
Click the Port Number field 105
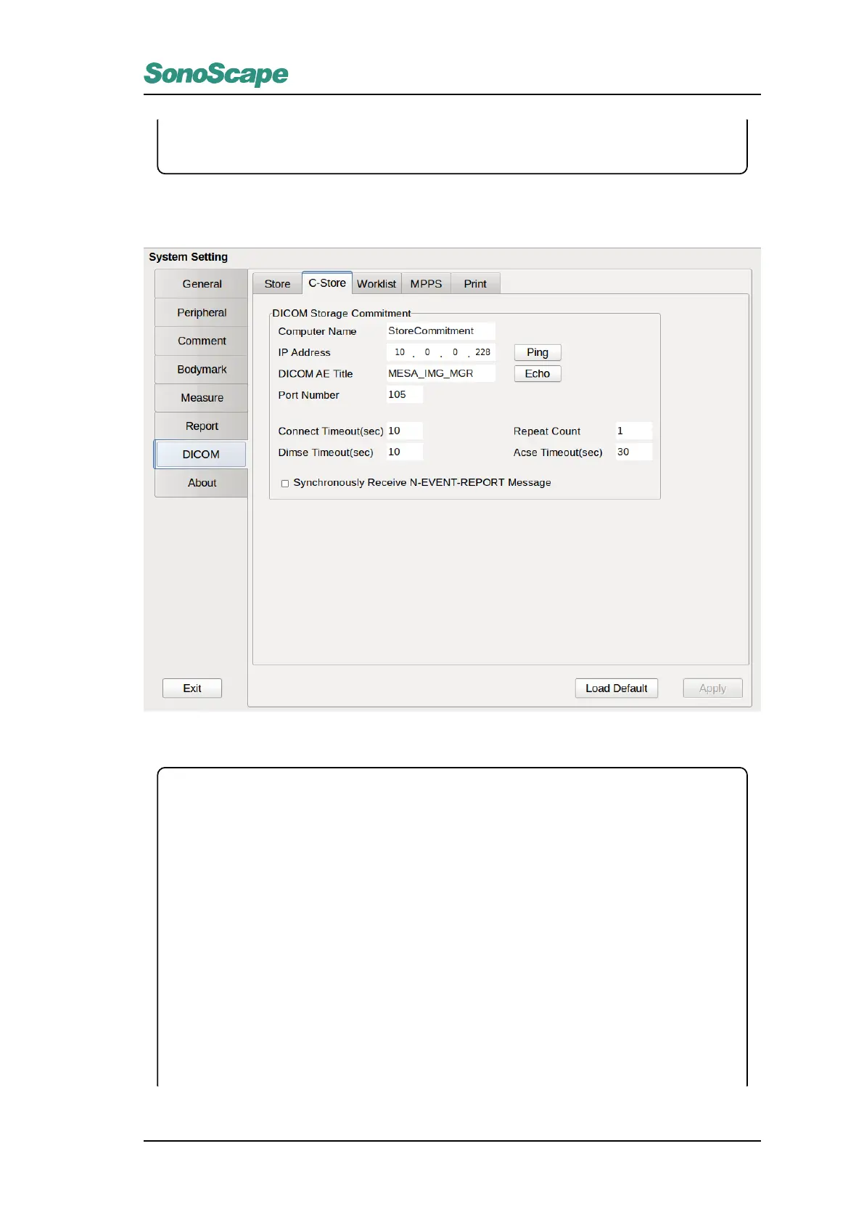[x=404, y=394]
